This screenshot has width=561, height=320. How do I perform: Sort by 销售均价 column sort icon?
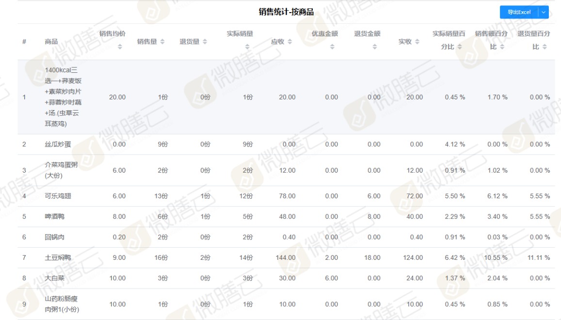[120, 47]
